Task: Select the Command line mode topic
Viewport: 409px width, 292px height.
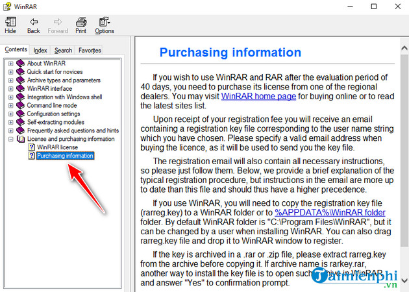Action: point(52,105)
